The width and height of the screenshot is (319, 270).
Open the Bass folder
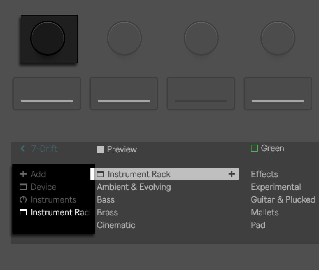click(x=105, y=200)
